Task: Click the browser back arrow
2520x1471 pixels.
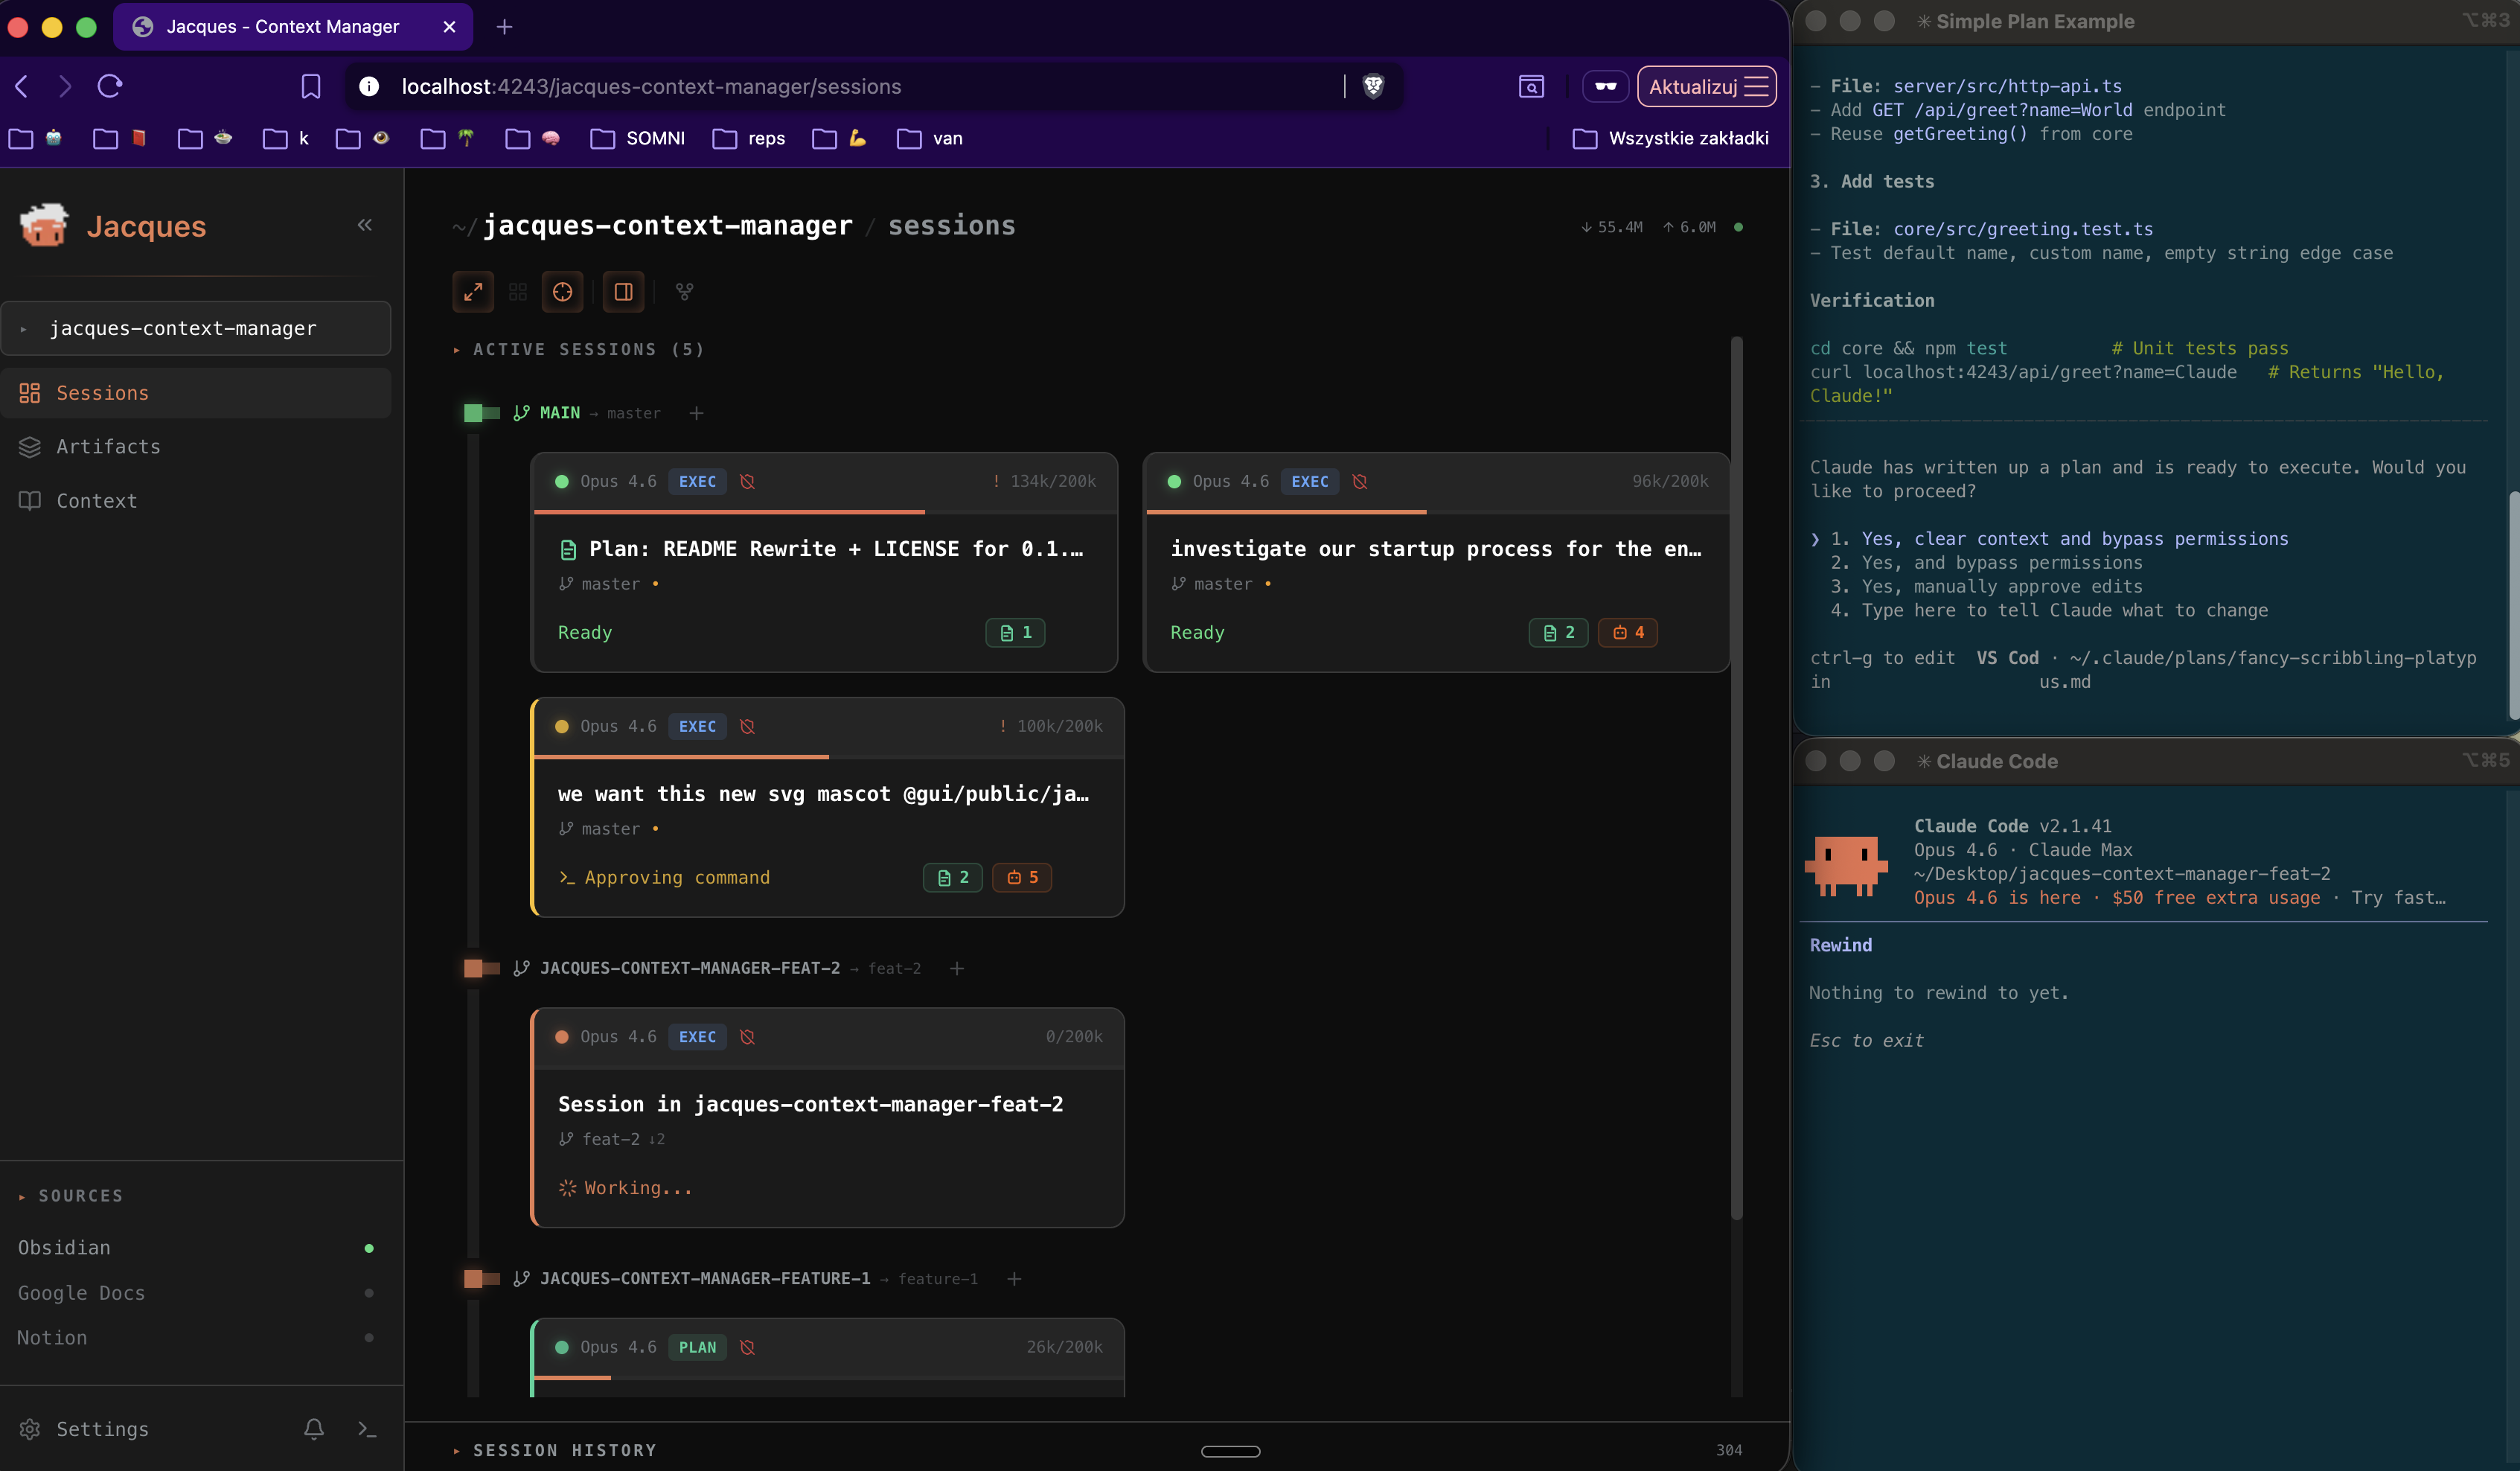Action: (22, 86)
